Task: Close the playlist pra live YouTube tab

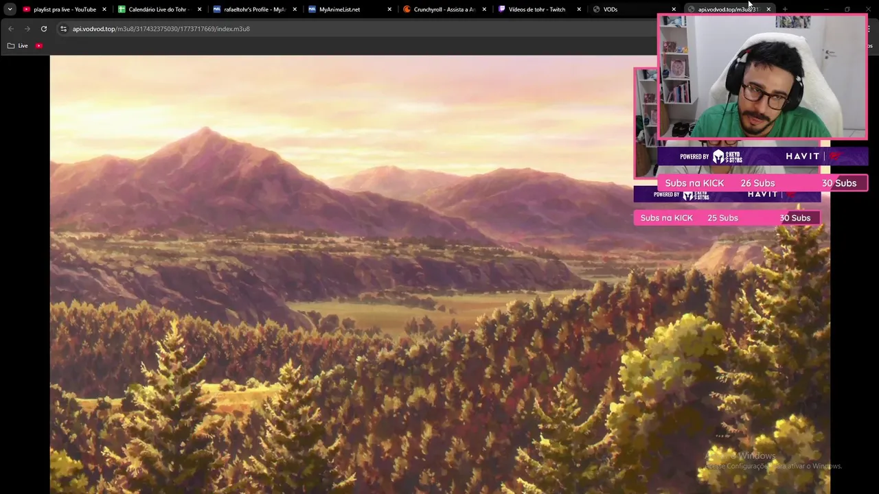Action: click(104, 10)
